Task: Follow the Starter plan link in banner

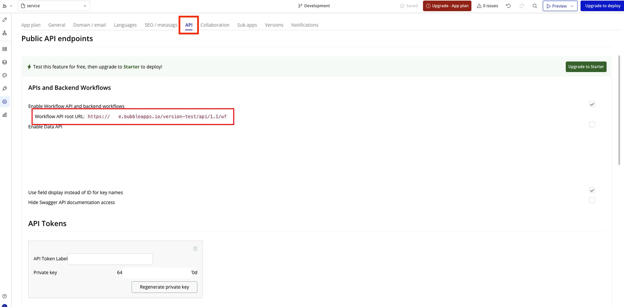Action: [131, 67]
